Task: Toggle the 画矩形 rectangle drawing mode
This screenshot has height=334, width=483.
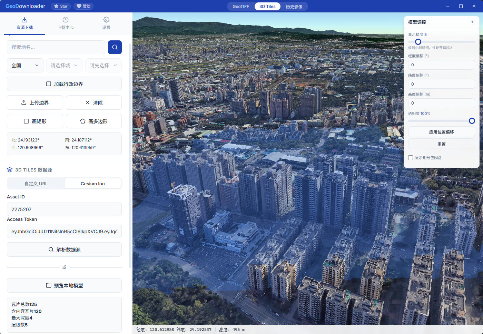Action: click(x=34, y=121)
